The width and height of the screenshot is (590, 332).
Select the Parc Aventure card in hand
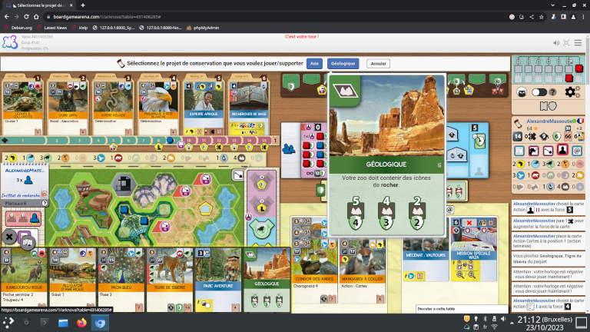218,280
